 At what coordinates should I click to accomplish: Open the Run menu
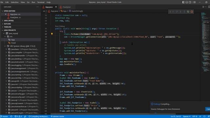pyautogui.click(x=33, y=2)
